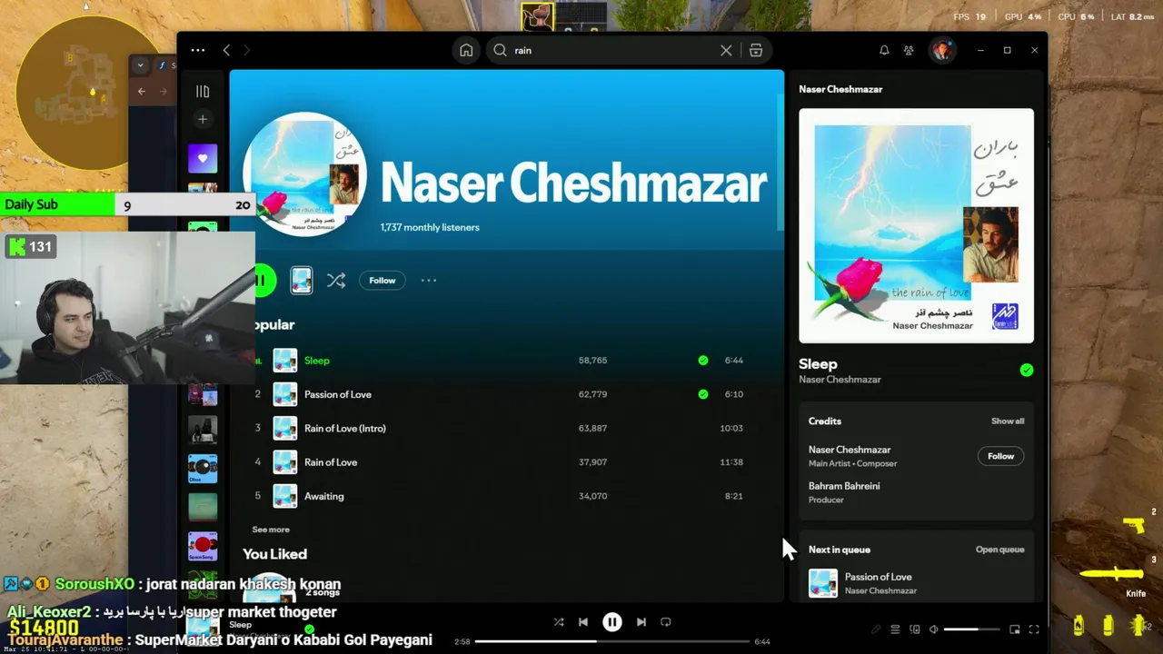Click the album thumbnail next to shuffle
The height and width of the screenshot is (654, 1163).
click(302, 281)
